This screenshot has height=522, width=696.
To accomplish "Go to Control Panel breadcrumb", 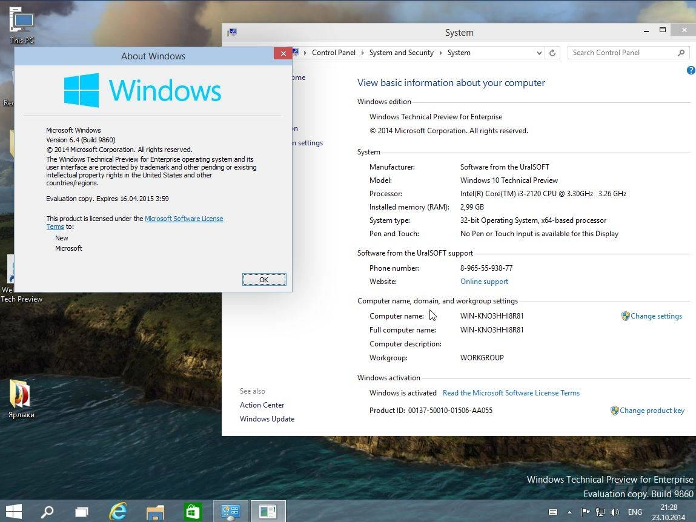I will click(333, 53).
